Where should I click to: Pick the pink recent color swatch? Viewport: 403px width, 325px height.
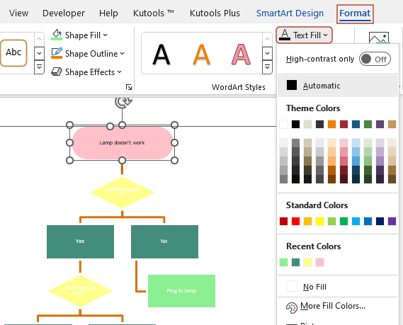tap(319, 262)
